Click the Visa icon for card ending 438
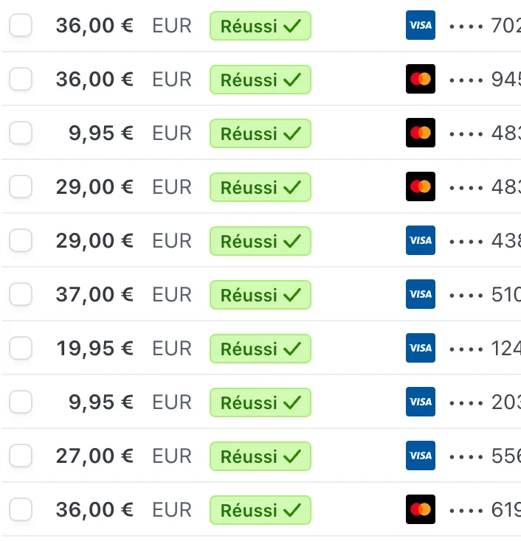 pos(421,241)
